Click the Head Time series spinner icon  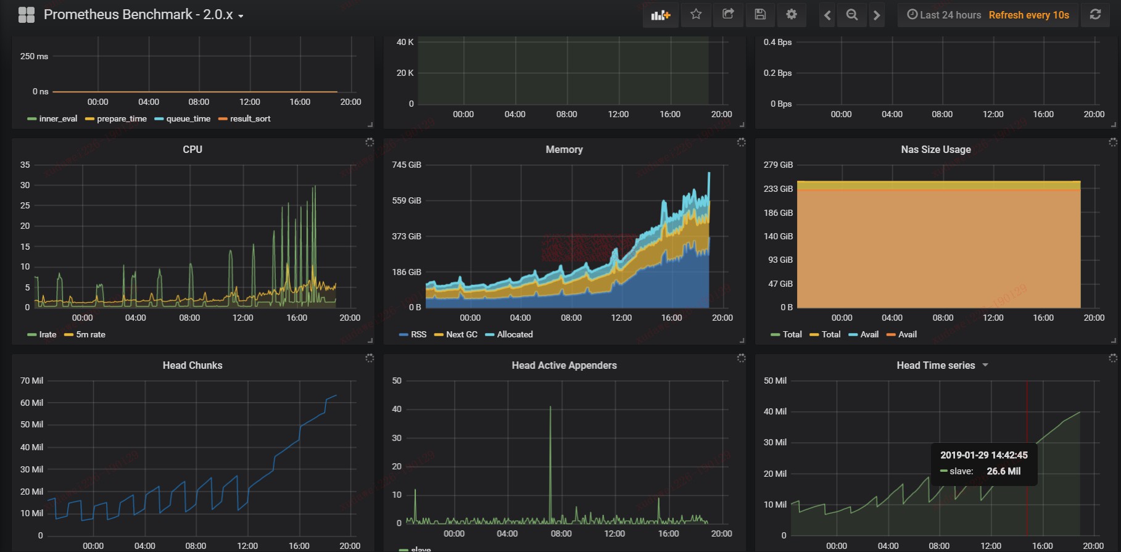click(1113, 358)
